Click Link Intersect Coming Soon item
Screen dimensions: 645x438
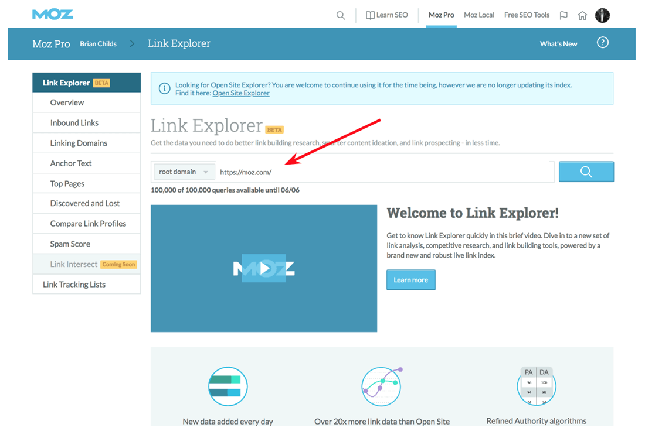click(86, 264)
